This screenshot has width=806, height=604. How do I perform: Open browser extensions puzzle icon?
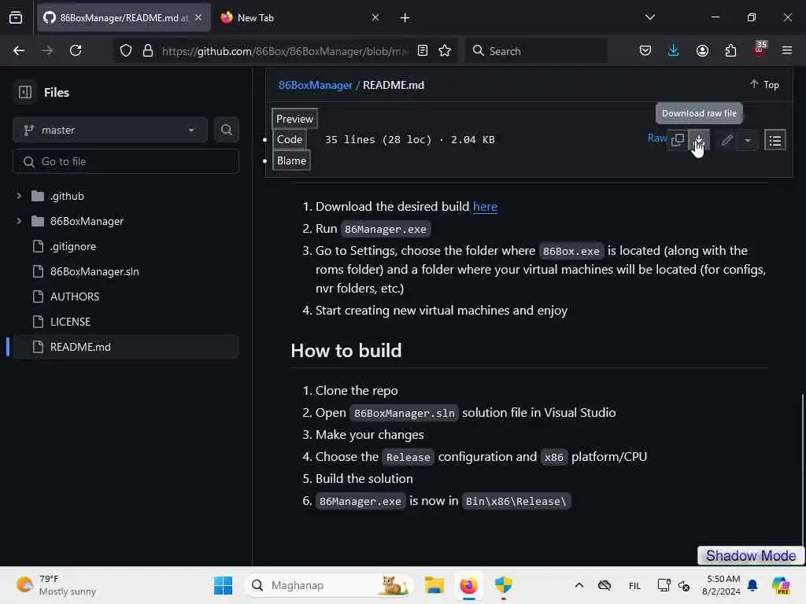click(x=730, y=50)
